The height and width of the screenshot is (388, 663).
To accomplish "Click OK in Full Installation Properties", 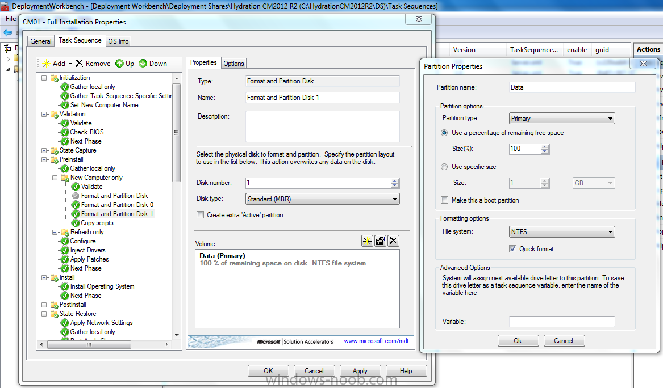I will tap(269, 370).
